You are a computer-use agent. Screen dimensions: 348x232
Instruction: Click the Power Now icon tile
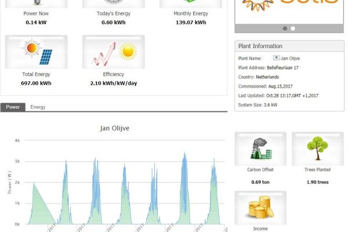pos(36,3)
